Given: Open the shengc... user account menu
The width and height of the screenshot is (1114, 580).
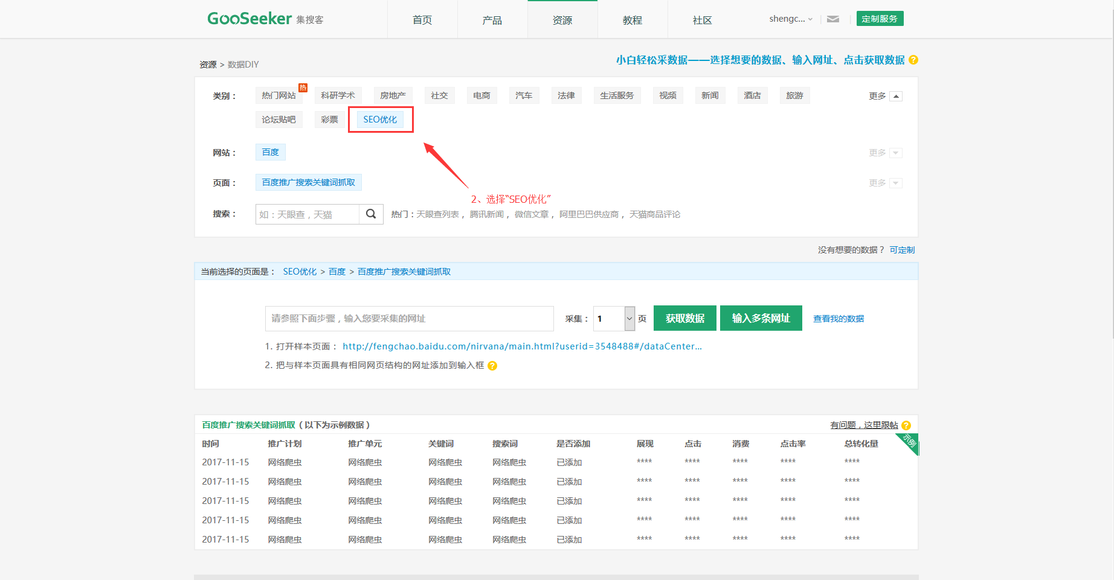Looking at the screenshot, I should [791, 19].
